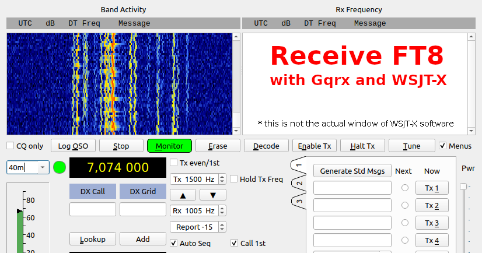Select the Next radio button for Tx 2
The width and height of the screenshot is (482, 253).
click(405, 205)
